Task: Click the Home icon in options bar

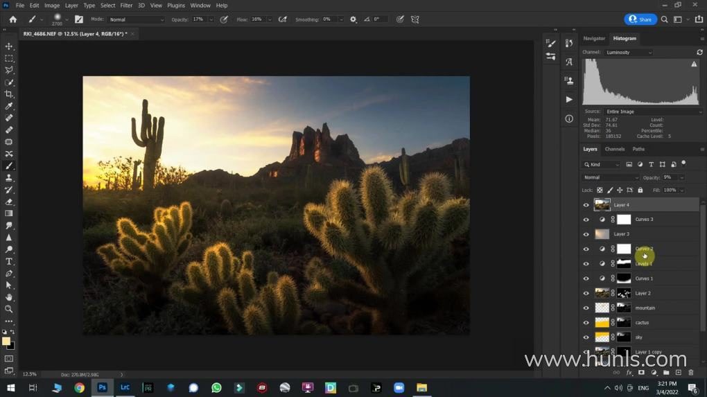Action: pos(12,19)
